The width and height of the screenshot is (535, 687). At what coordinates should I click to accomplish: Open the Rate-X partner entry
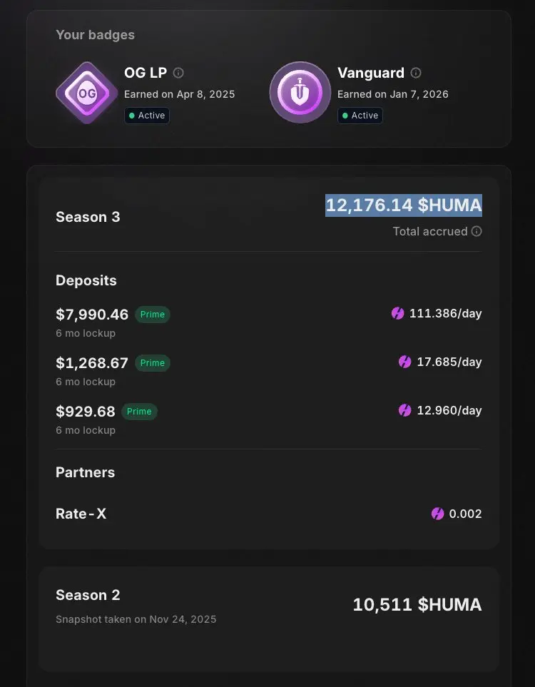tap(81, 514)
